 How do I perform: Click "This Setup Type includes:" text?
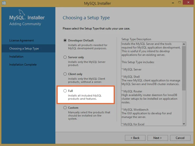click(138, 62)
